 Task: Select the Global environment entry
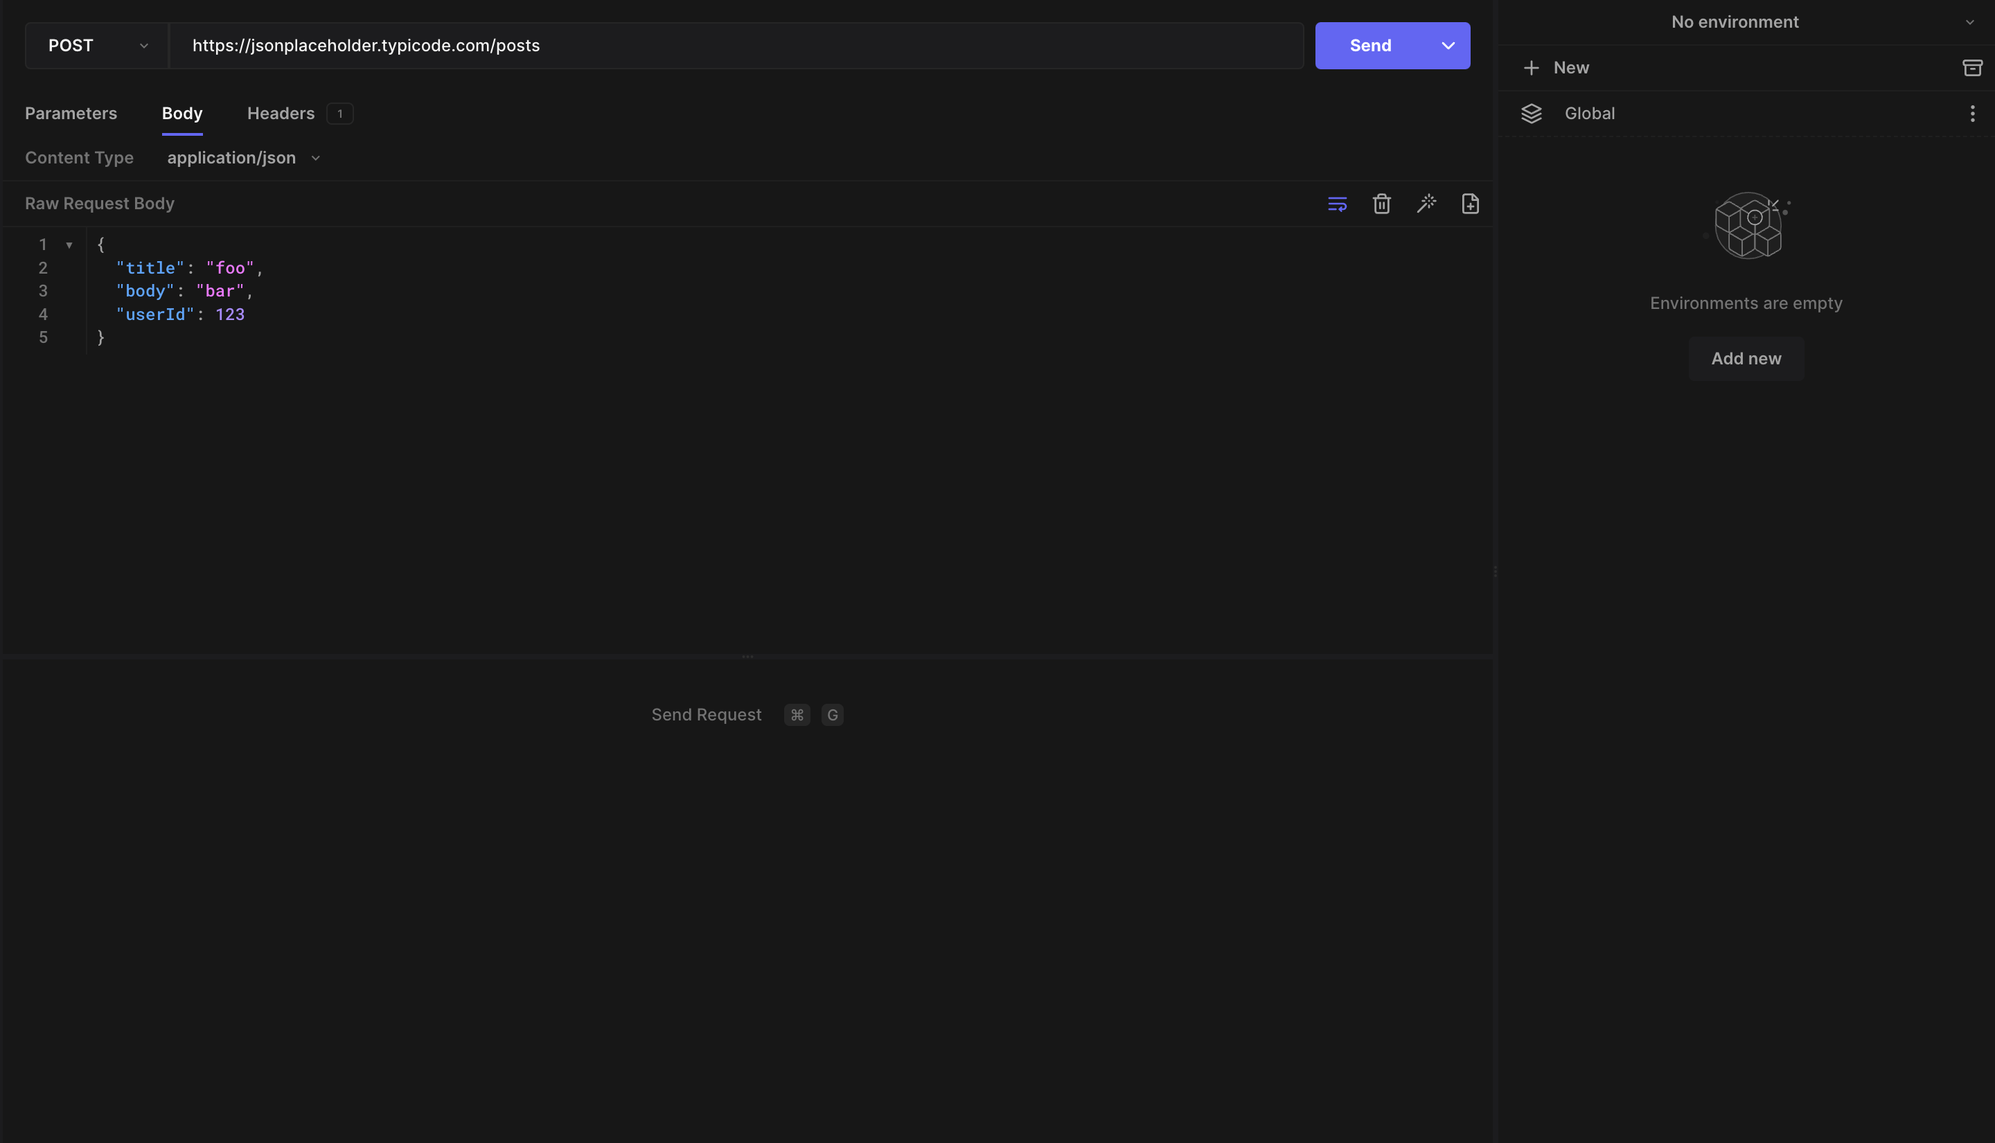pyautogui.click(x=1589, y=113)
